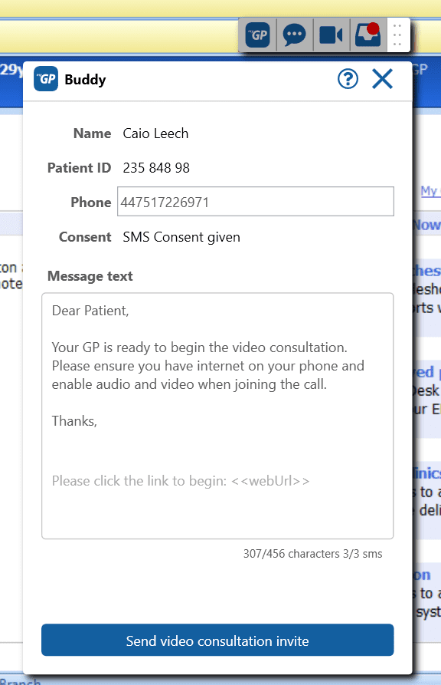Click the character count SMS indicator

[312, 554]
